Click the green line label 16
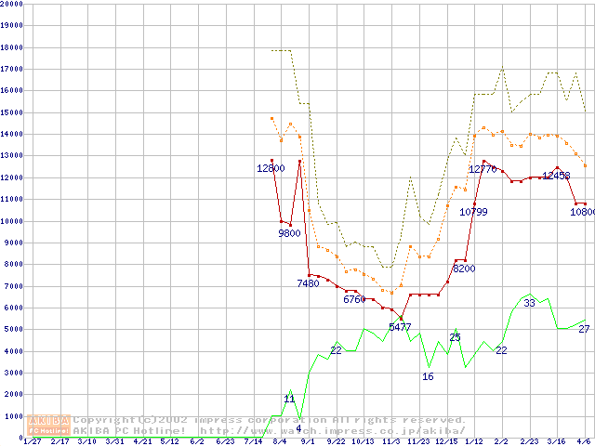The height and width of the screenshot is (446, 595). point(428,376)
